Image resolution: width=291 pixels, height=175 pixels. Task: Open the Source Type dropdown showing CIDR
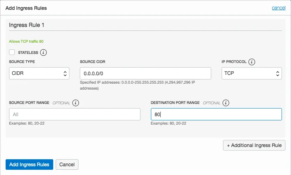point(39,73)
